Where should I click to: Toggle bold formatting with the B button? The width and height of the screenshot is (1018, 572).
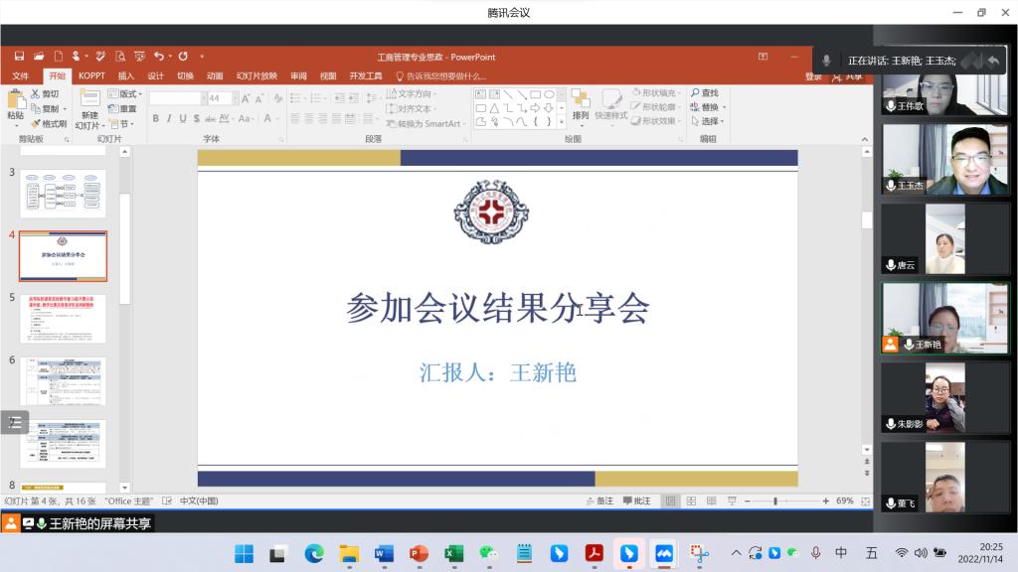[155, 119]
